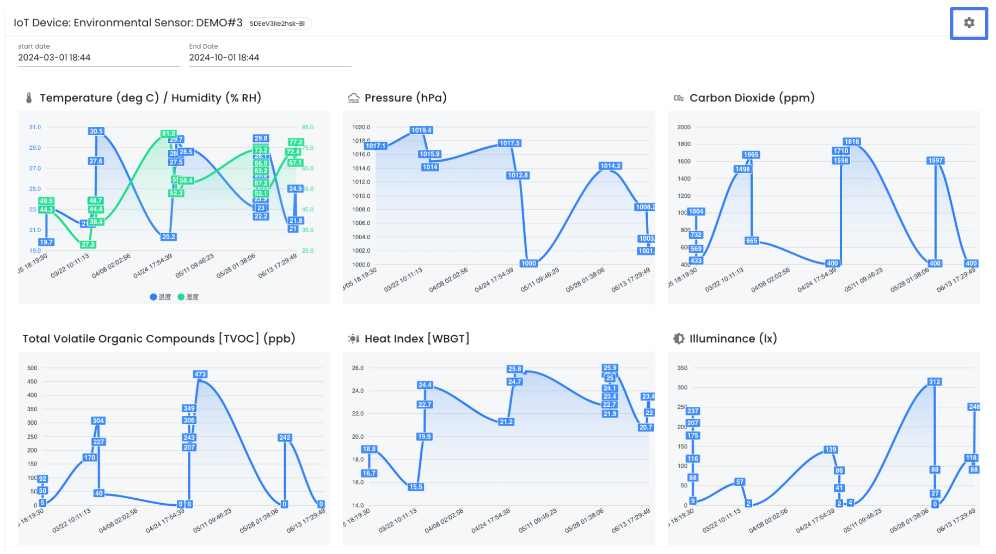Viewport: 996px width, 554px height.
Task: Click the CO2 icon beside Carbon Dioxide
Action: coord(679,98)
